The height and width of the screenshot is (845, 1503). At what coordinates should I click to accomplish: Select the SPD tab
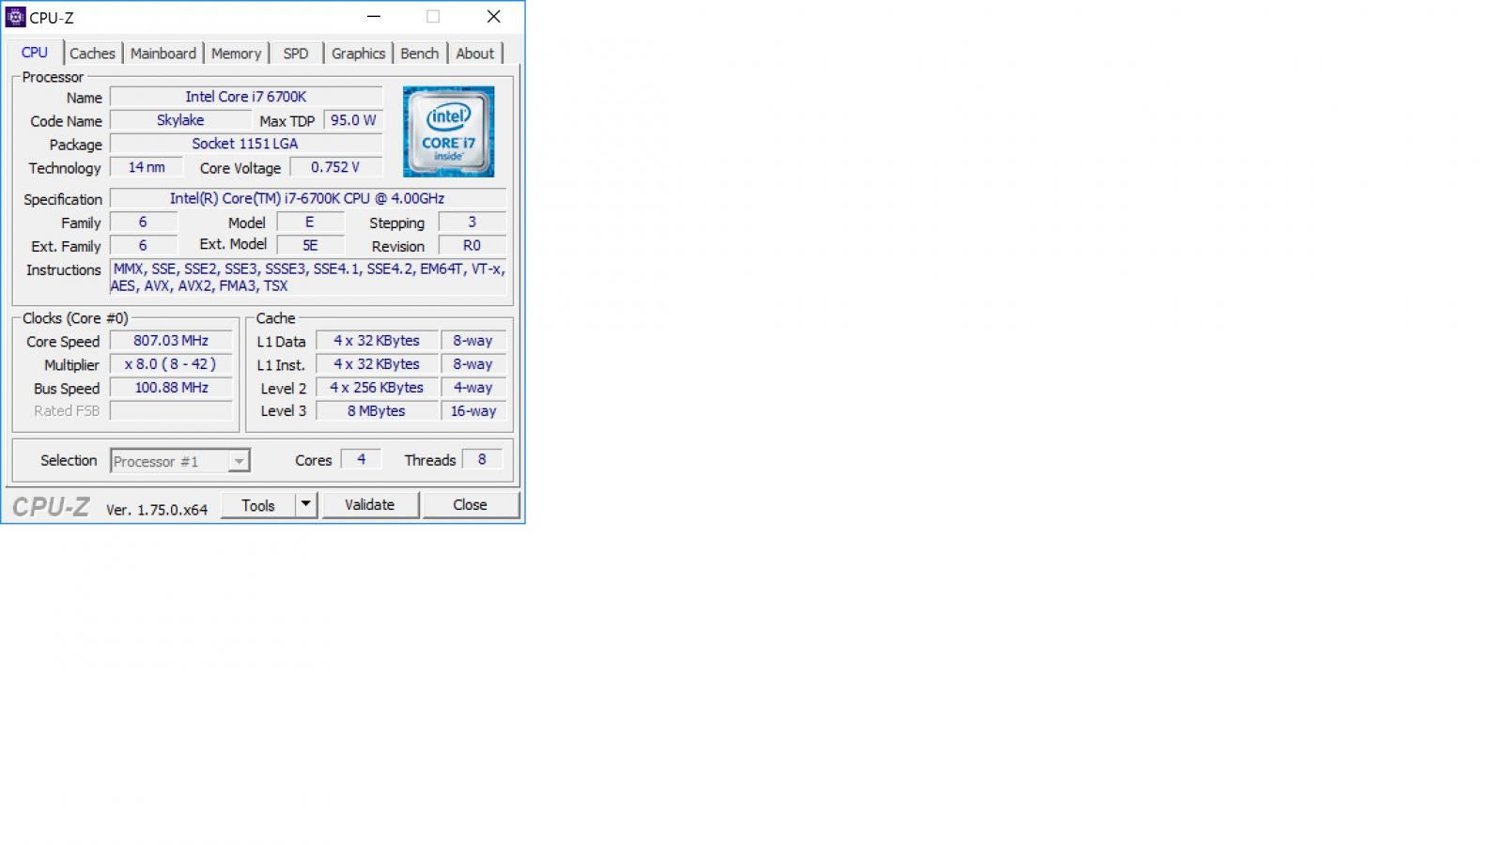(296, 54)
